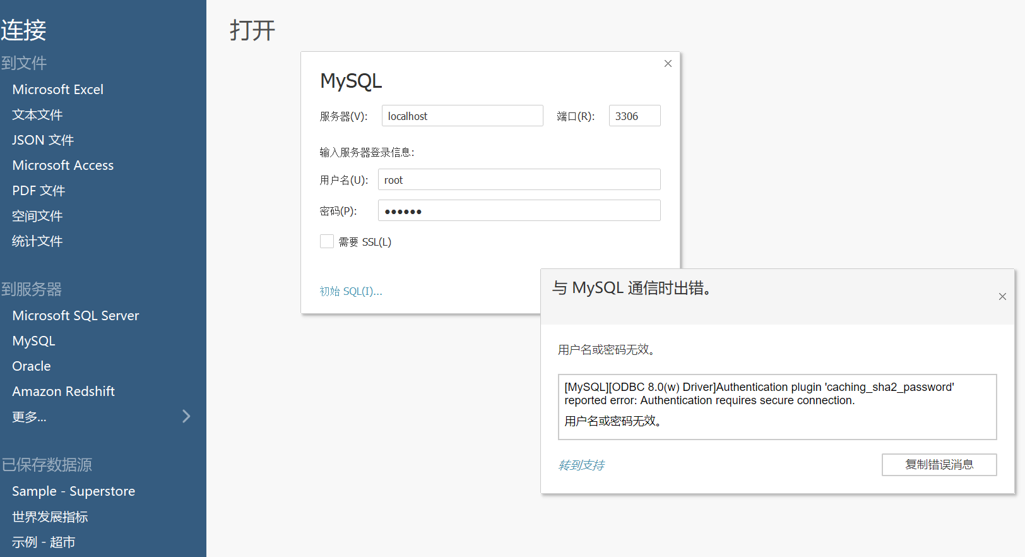Viewport: 1025px width, 557px height.
Task: Open 世界发展指标 saved data source
Action: click(50, 517)
